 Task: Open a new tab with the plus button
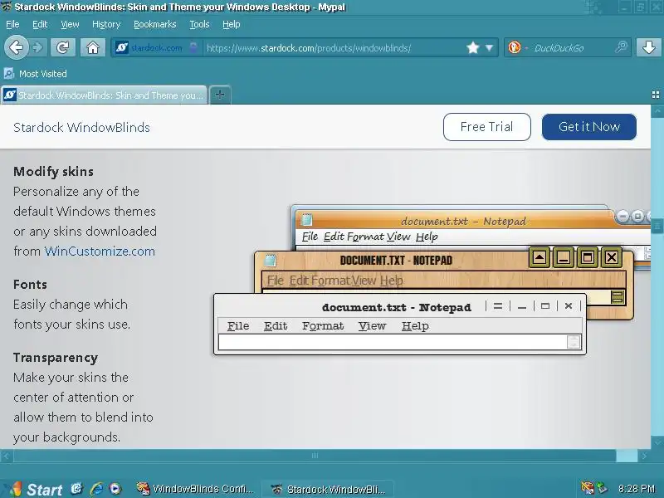coord(220,95)
